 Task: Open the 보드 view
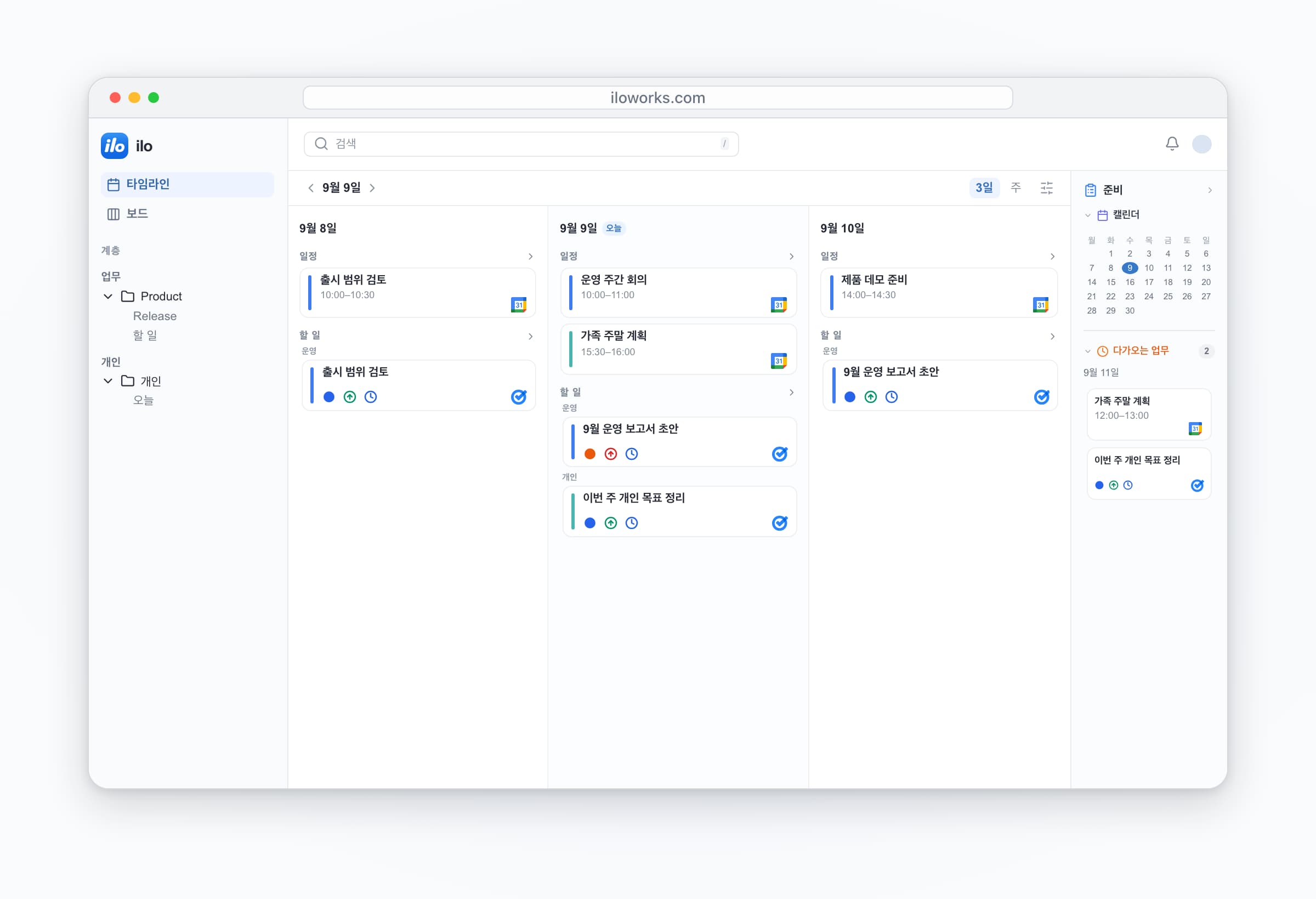(x=188, y=214)
